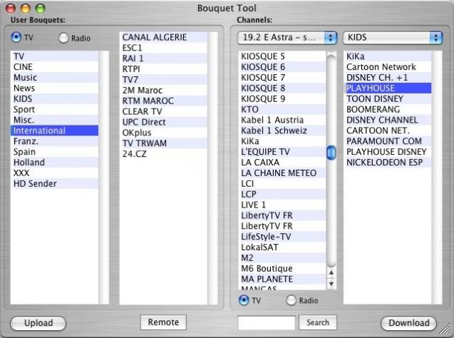This screenshot has width=454, height=338.
Task: Click the scroll down arrow in channels list
Action: pyautogui.click(x=331, y=284)
